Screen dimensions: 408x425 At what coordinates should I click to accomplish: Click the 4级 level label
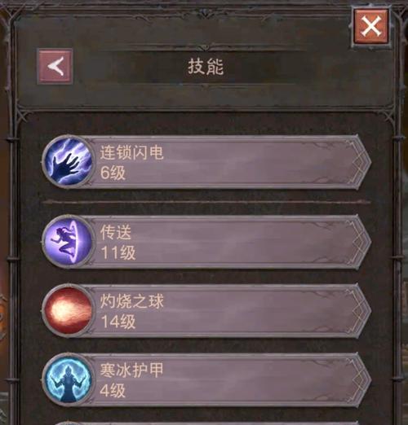point(113,391)
